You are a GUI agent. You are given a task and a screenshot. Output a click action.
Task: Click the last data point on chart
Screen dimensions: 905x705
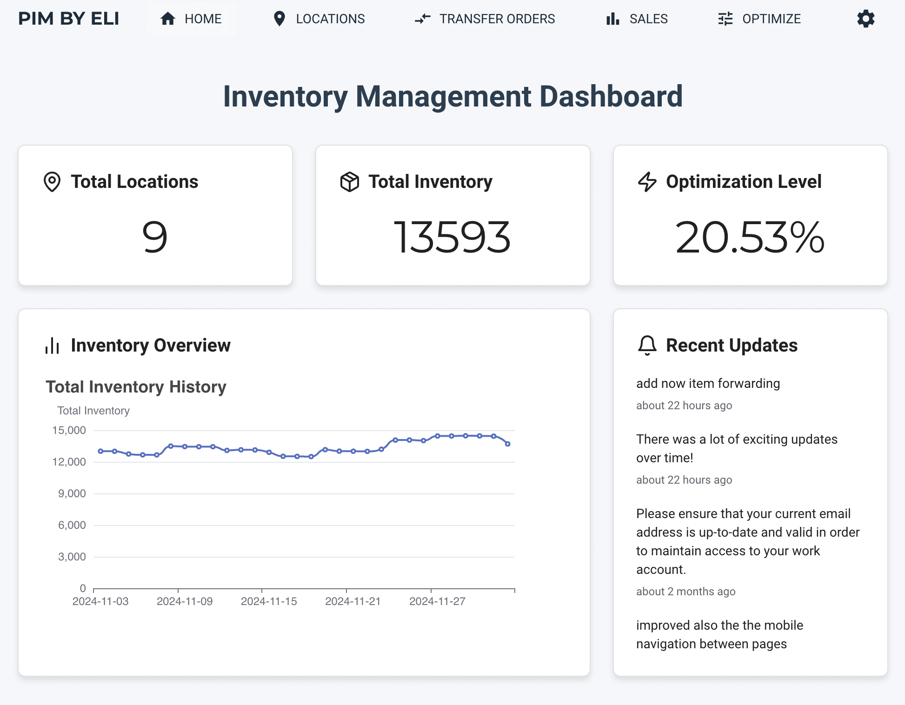point(508,444)
